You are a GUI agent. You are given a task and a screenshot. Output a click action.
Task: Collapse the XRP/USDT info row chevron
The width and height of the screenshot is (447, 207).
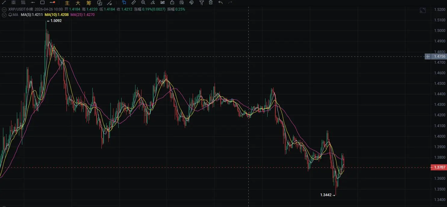tap(4, 9)
